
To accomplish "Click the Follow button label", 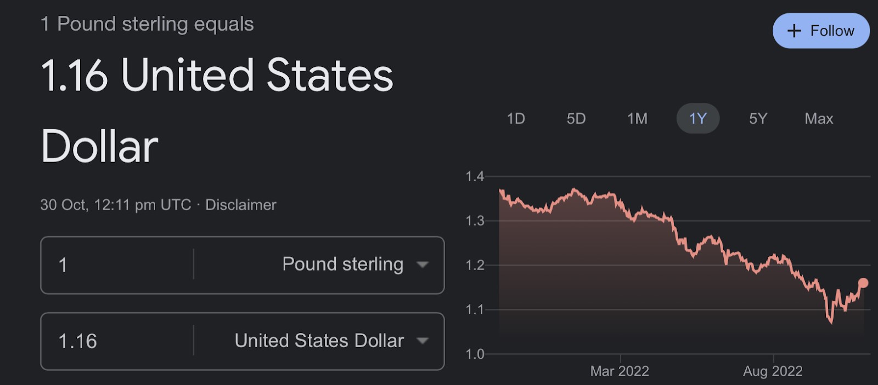I will click(832, 31).
